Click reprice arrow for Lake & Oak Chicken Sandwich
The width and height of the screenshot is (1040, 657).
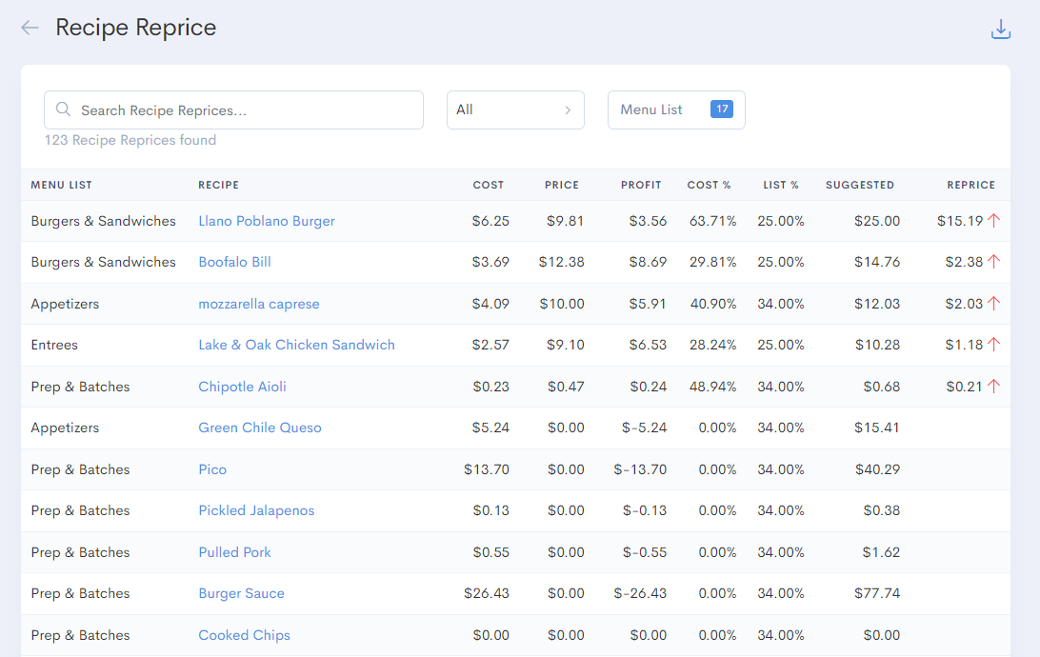pos(993,345)
